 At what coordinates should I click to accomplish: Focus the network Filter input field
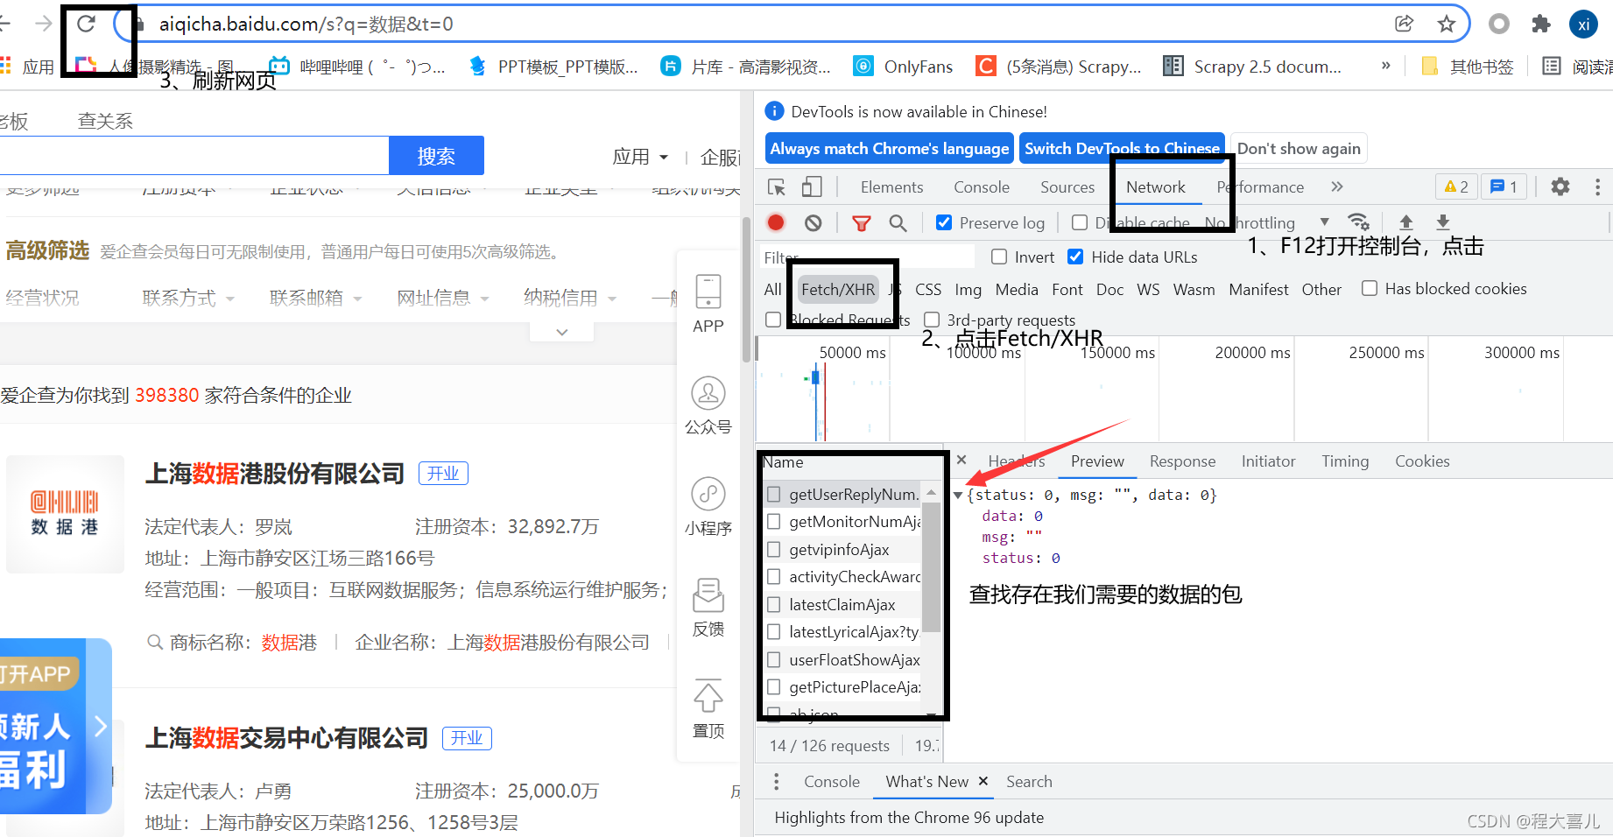[x=868, y=257]
